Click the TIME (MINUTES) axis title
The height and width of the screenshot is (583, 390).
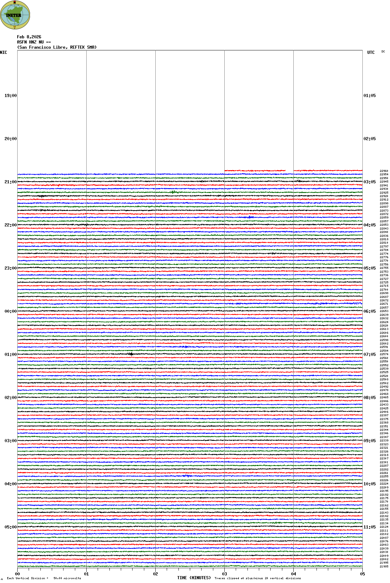point(194,578)
